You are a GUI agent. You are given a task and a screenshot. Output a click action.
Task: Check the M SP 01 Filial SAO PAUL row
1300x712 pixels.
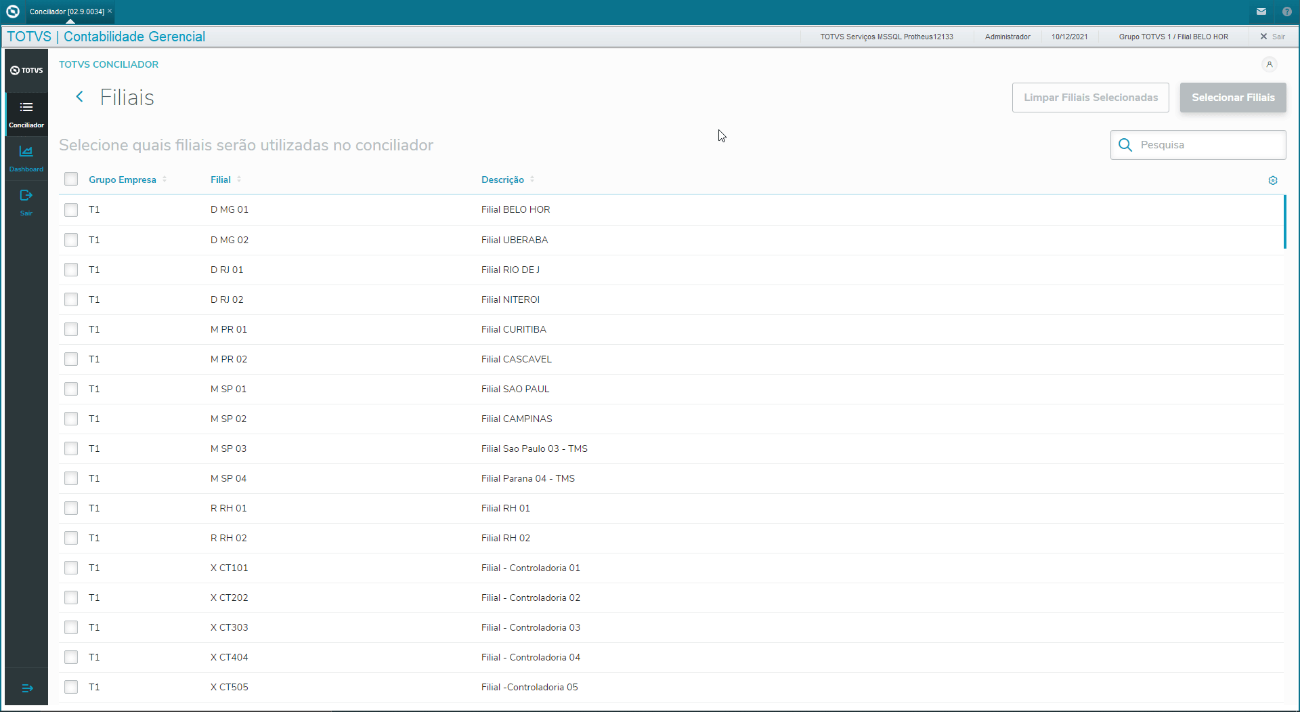click(x=71, y=389)
